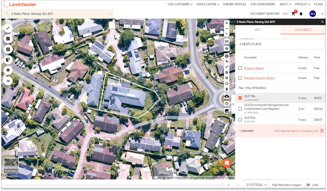Open Suburb Profiles page
This screenshot has height=191, width=327.
234,4
